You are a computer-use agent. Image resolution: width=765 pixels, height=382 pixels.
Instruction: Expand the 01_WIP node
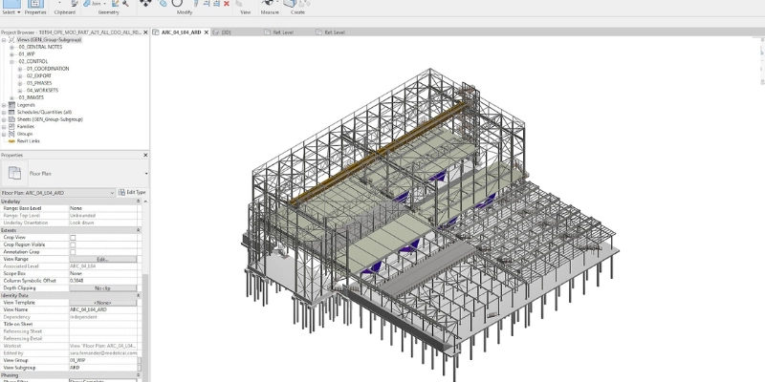[x=11, y=54]
